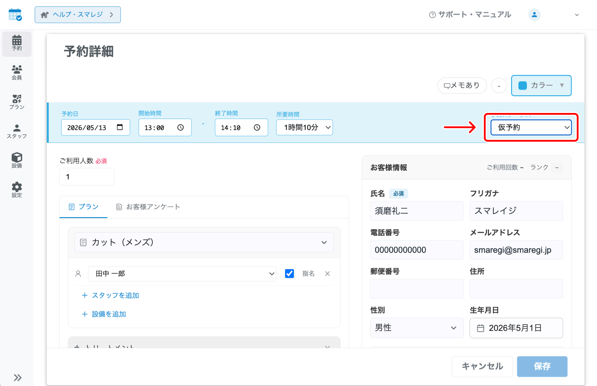The image size is (597, 386).
Task: Click the dash pill button beside メモあり
Action: (499, 86)
